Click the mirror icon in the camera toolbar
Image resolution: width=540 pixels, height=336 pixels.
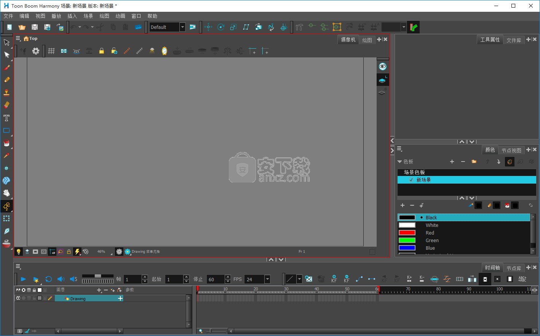(x=165, y=51)
